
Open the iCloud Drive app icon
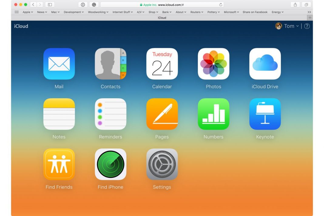click(265, 64)
